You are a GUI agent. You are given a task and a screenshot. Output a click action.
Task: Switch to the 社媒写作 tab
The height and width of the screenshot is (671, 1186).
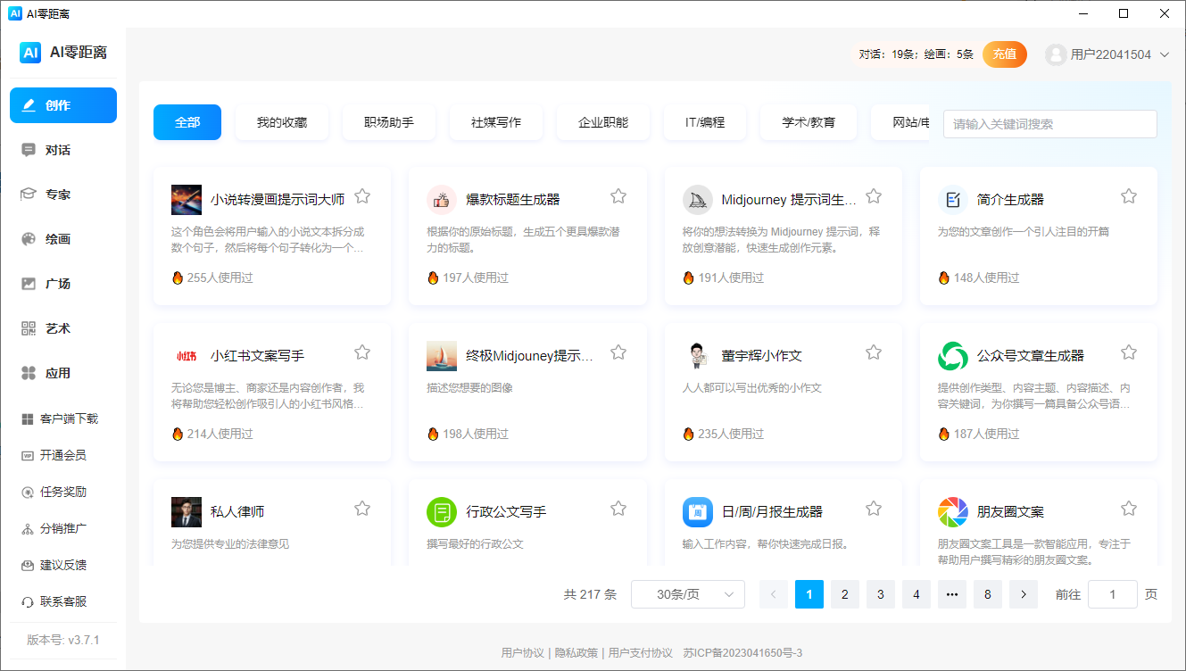click(496, 122)
